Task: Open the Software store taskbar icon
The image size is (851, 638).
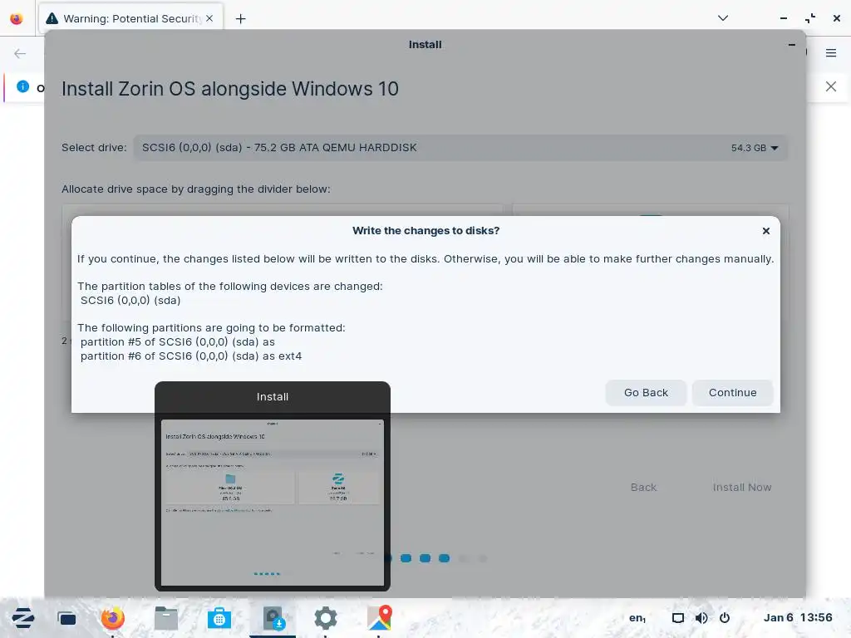Action: pyautogui.click(x=219, y=618)
